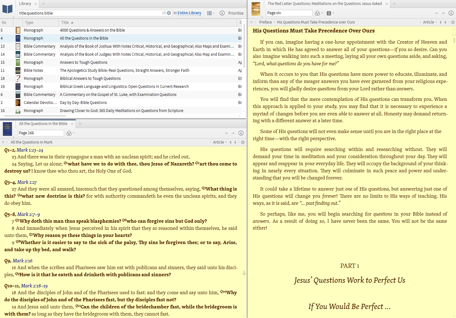The height and width of the screenshot is (318, 456).
Task: Show resource info for Red Letter Questions
Action: pyautogui.click(x=451, y=13)
